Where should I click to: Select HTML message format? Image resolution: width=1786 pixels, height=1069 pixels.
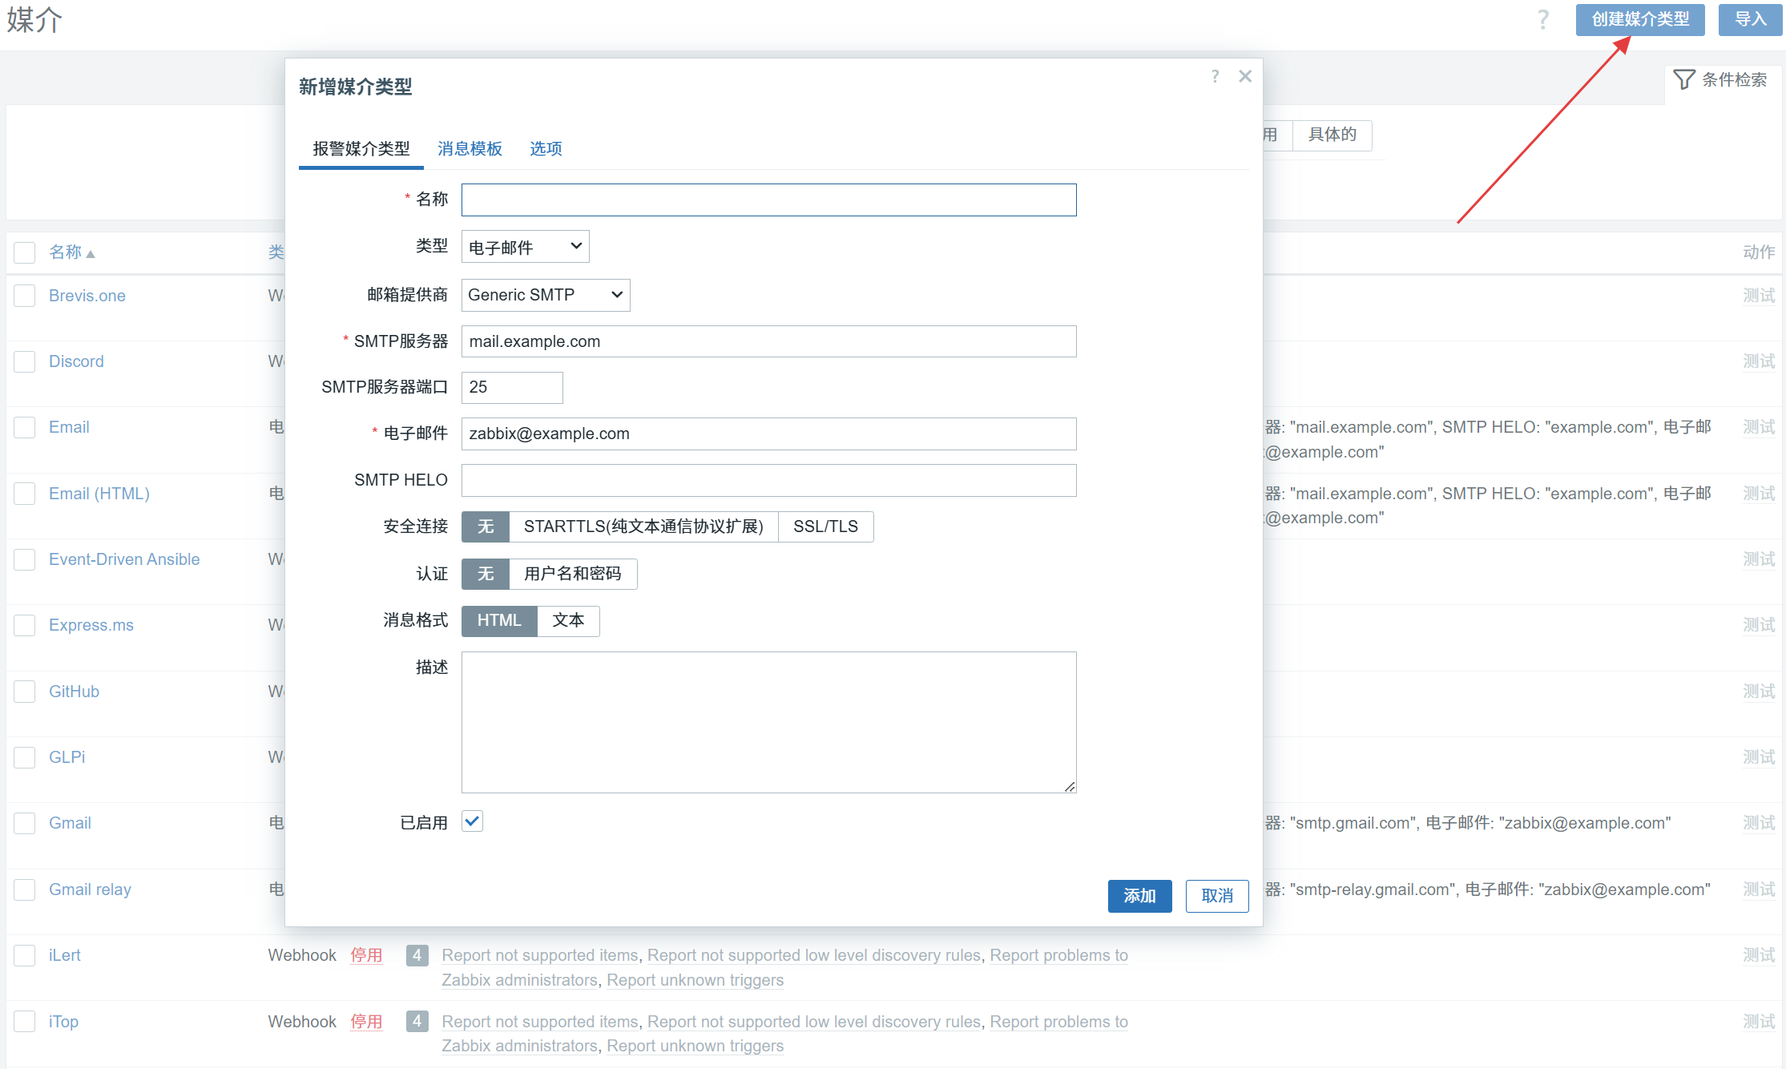(499, 620)
